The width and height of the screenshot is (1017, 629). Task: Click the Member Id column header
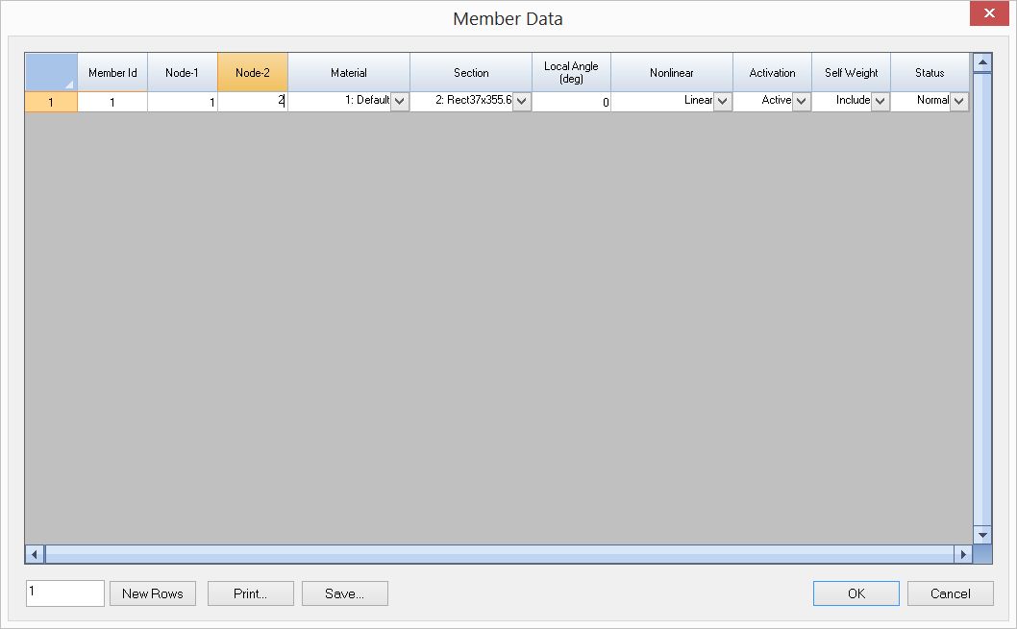[x=112, y=73]
